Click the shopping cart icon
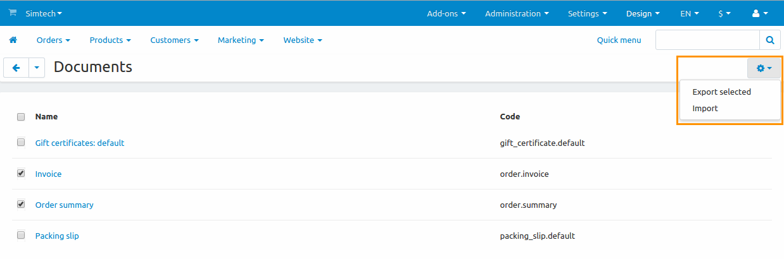Viewport: 784px width, 259px height. click(12, 13)
